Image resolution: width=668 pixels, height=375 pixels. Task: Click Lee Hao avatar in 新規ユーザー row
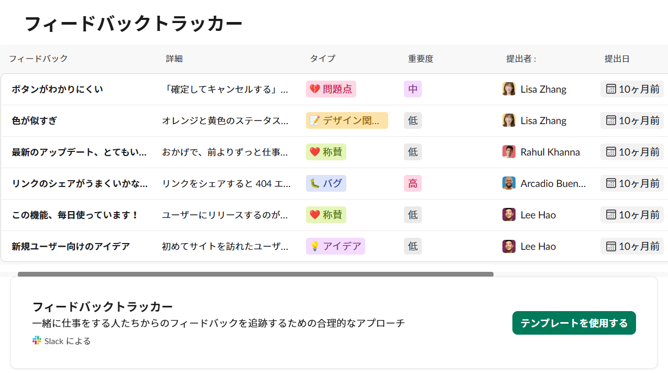tap(509, 246)
